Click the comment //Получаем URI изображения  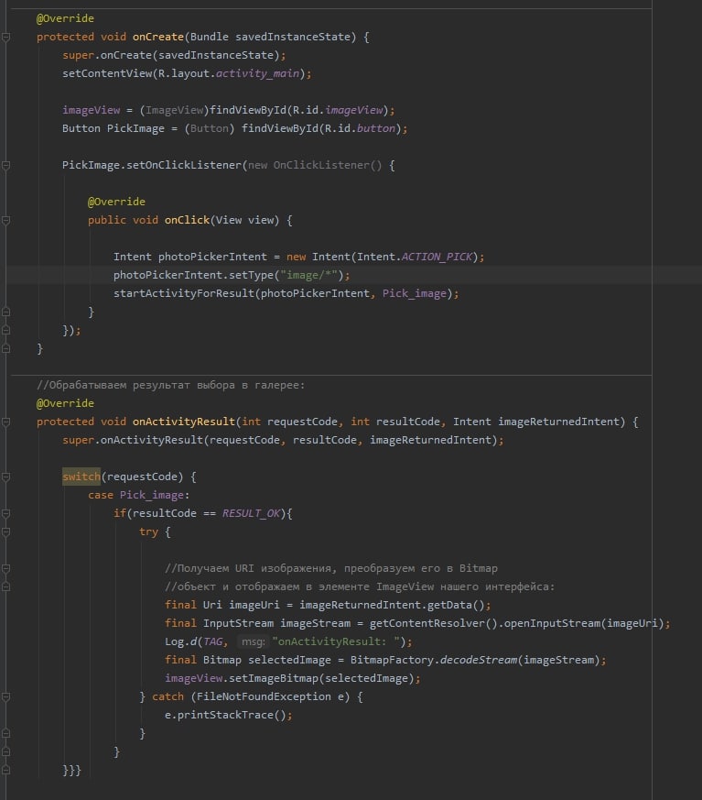250,568
